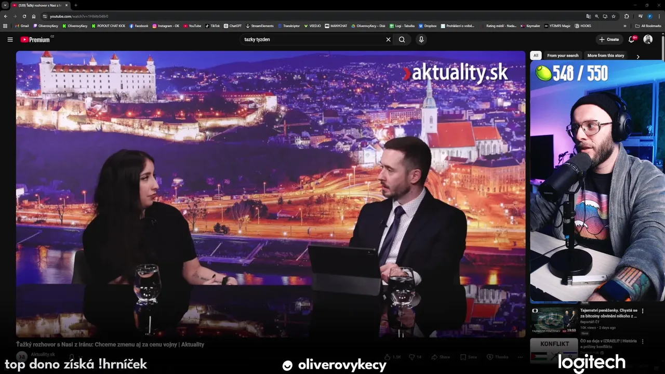Open options for the Tajemství peněženky video

pyautogui.click(x=643, y=311)
